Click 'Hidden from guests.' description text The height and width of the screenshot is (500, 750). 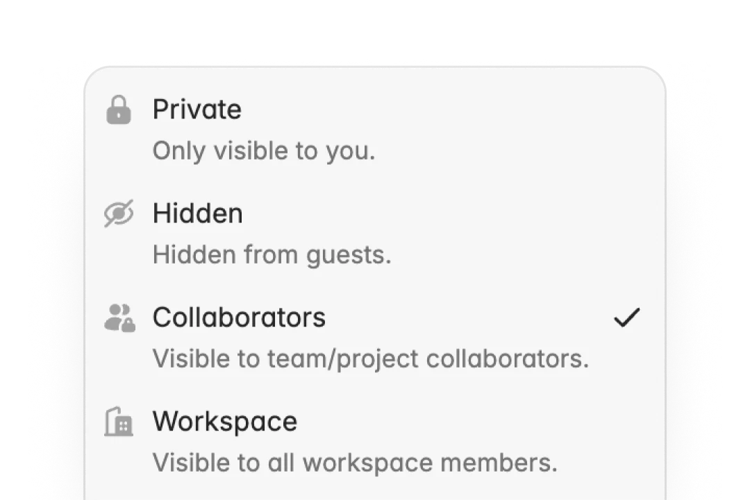click(272, 255)
